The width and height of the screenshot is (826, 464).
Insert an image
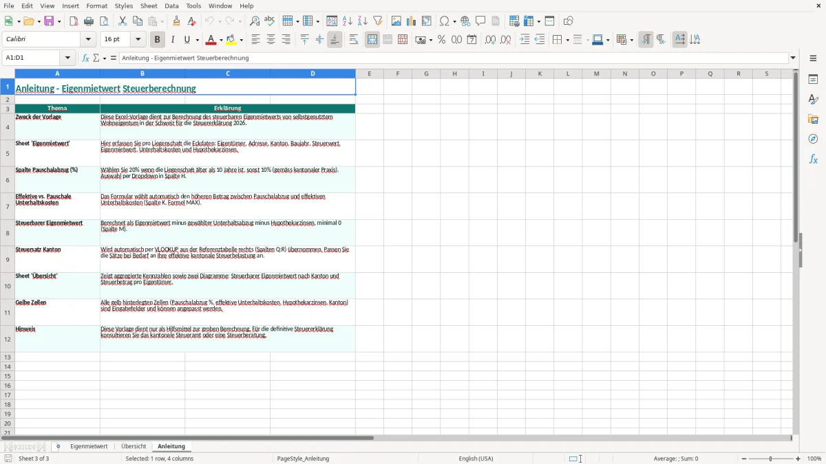(x=396, y=21)
